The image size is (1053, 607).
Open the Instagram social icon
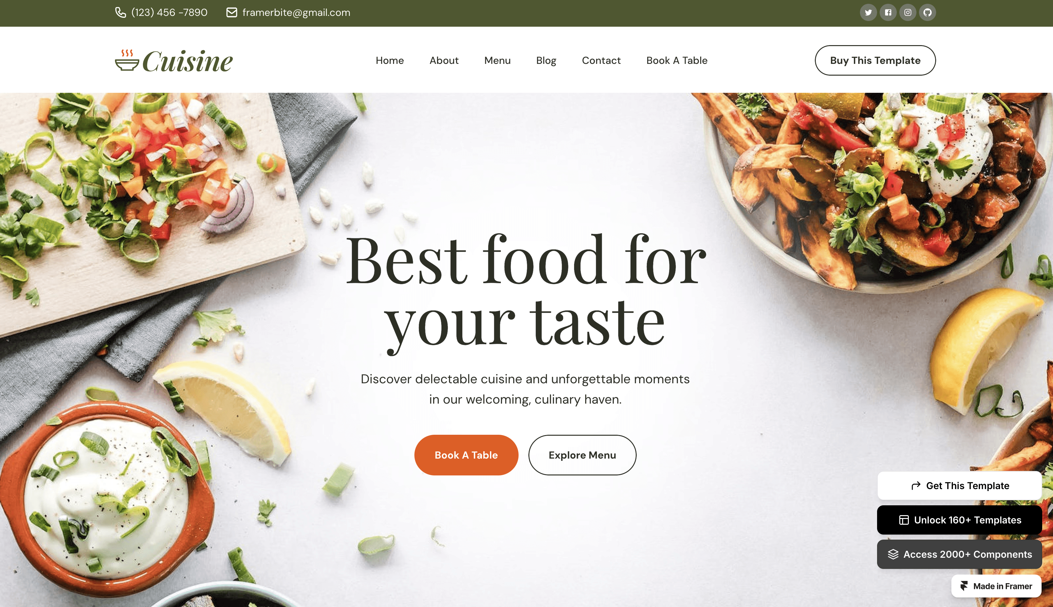tap(908, 12)
